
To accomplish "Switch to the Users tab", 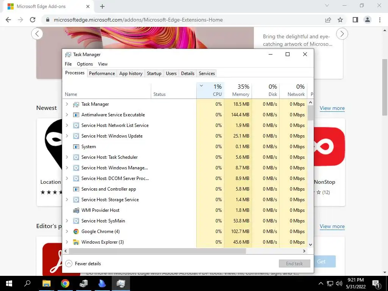I will 171,74.
